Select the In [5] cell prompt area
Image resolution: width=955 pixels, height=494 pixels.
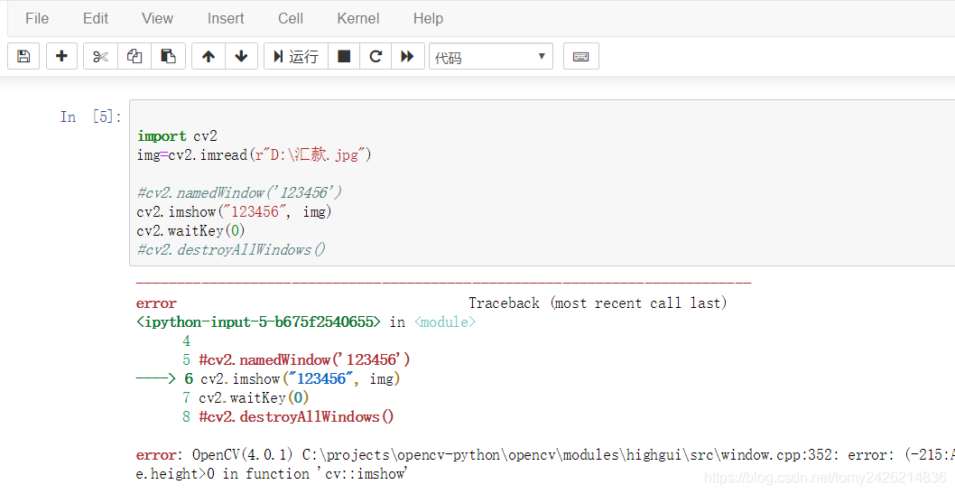[90, 117]
